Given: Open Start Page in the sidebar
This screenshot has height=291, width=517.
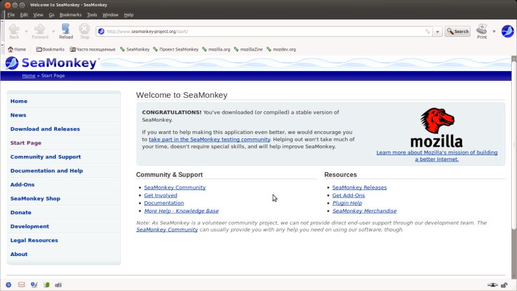Looking at the screenshot, I should tap(26, 143).
